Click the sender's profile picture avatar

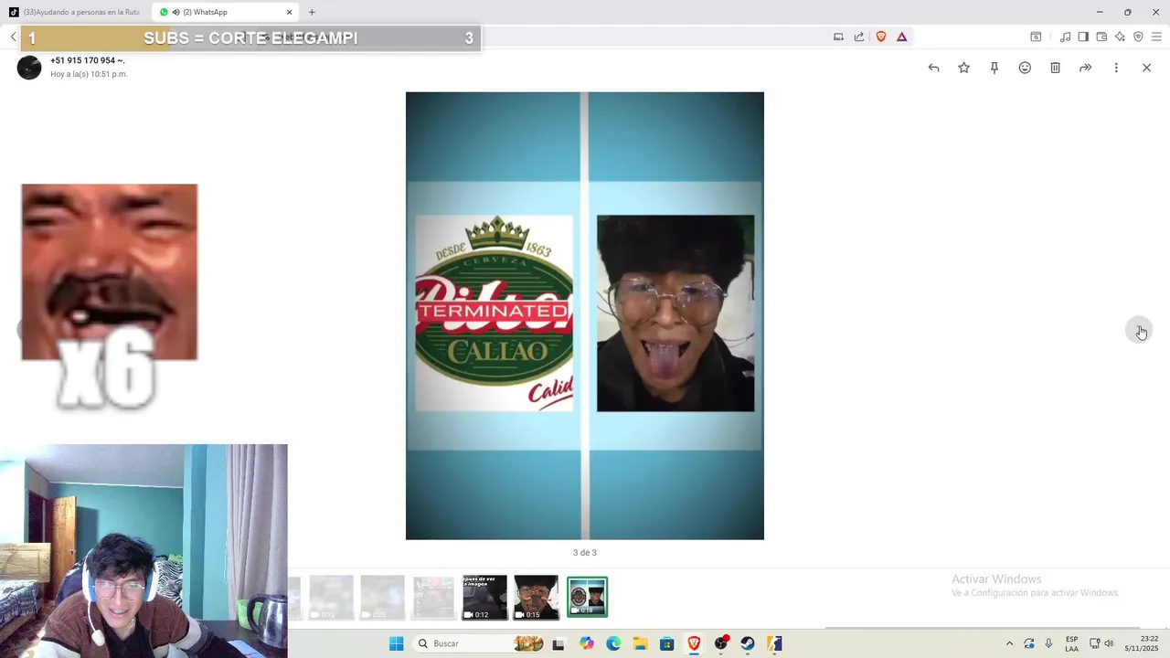(29, 68)
